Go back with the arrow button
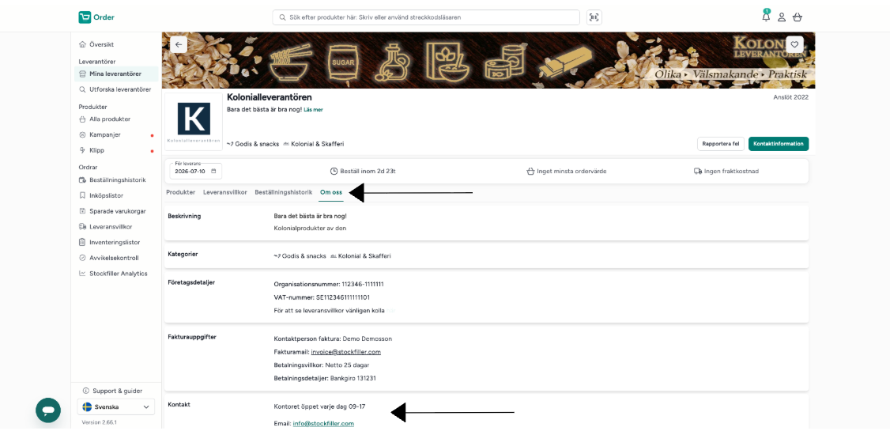Screen dimensions: 890x431 point(179,44)
